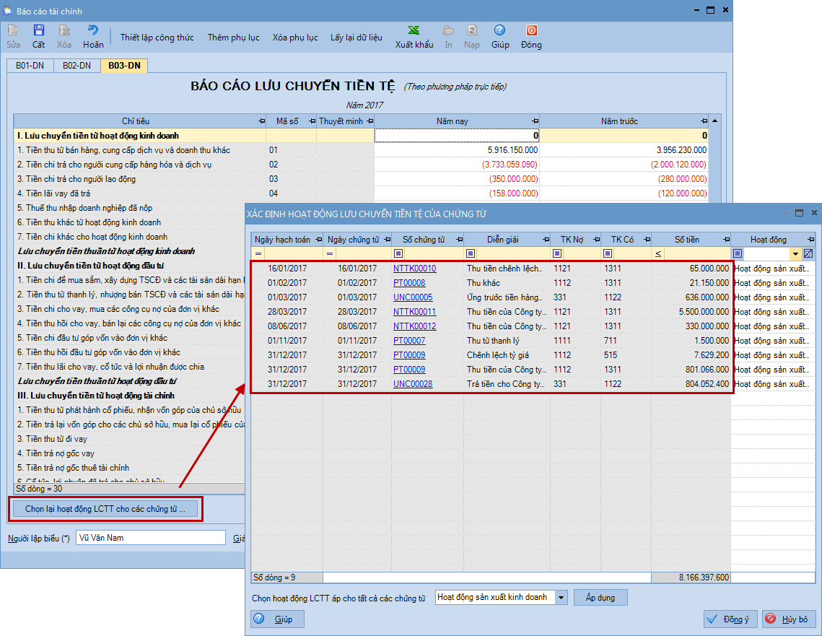The width and height of the screenshot is (822, 636).
Task: Open the Số tiền filter operator
Action: [658, 253]
